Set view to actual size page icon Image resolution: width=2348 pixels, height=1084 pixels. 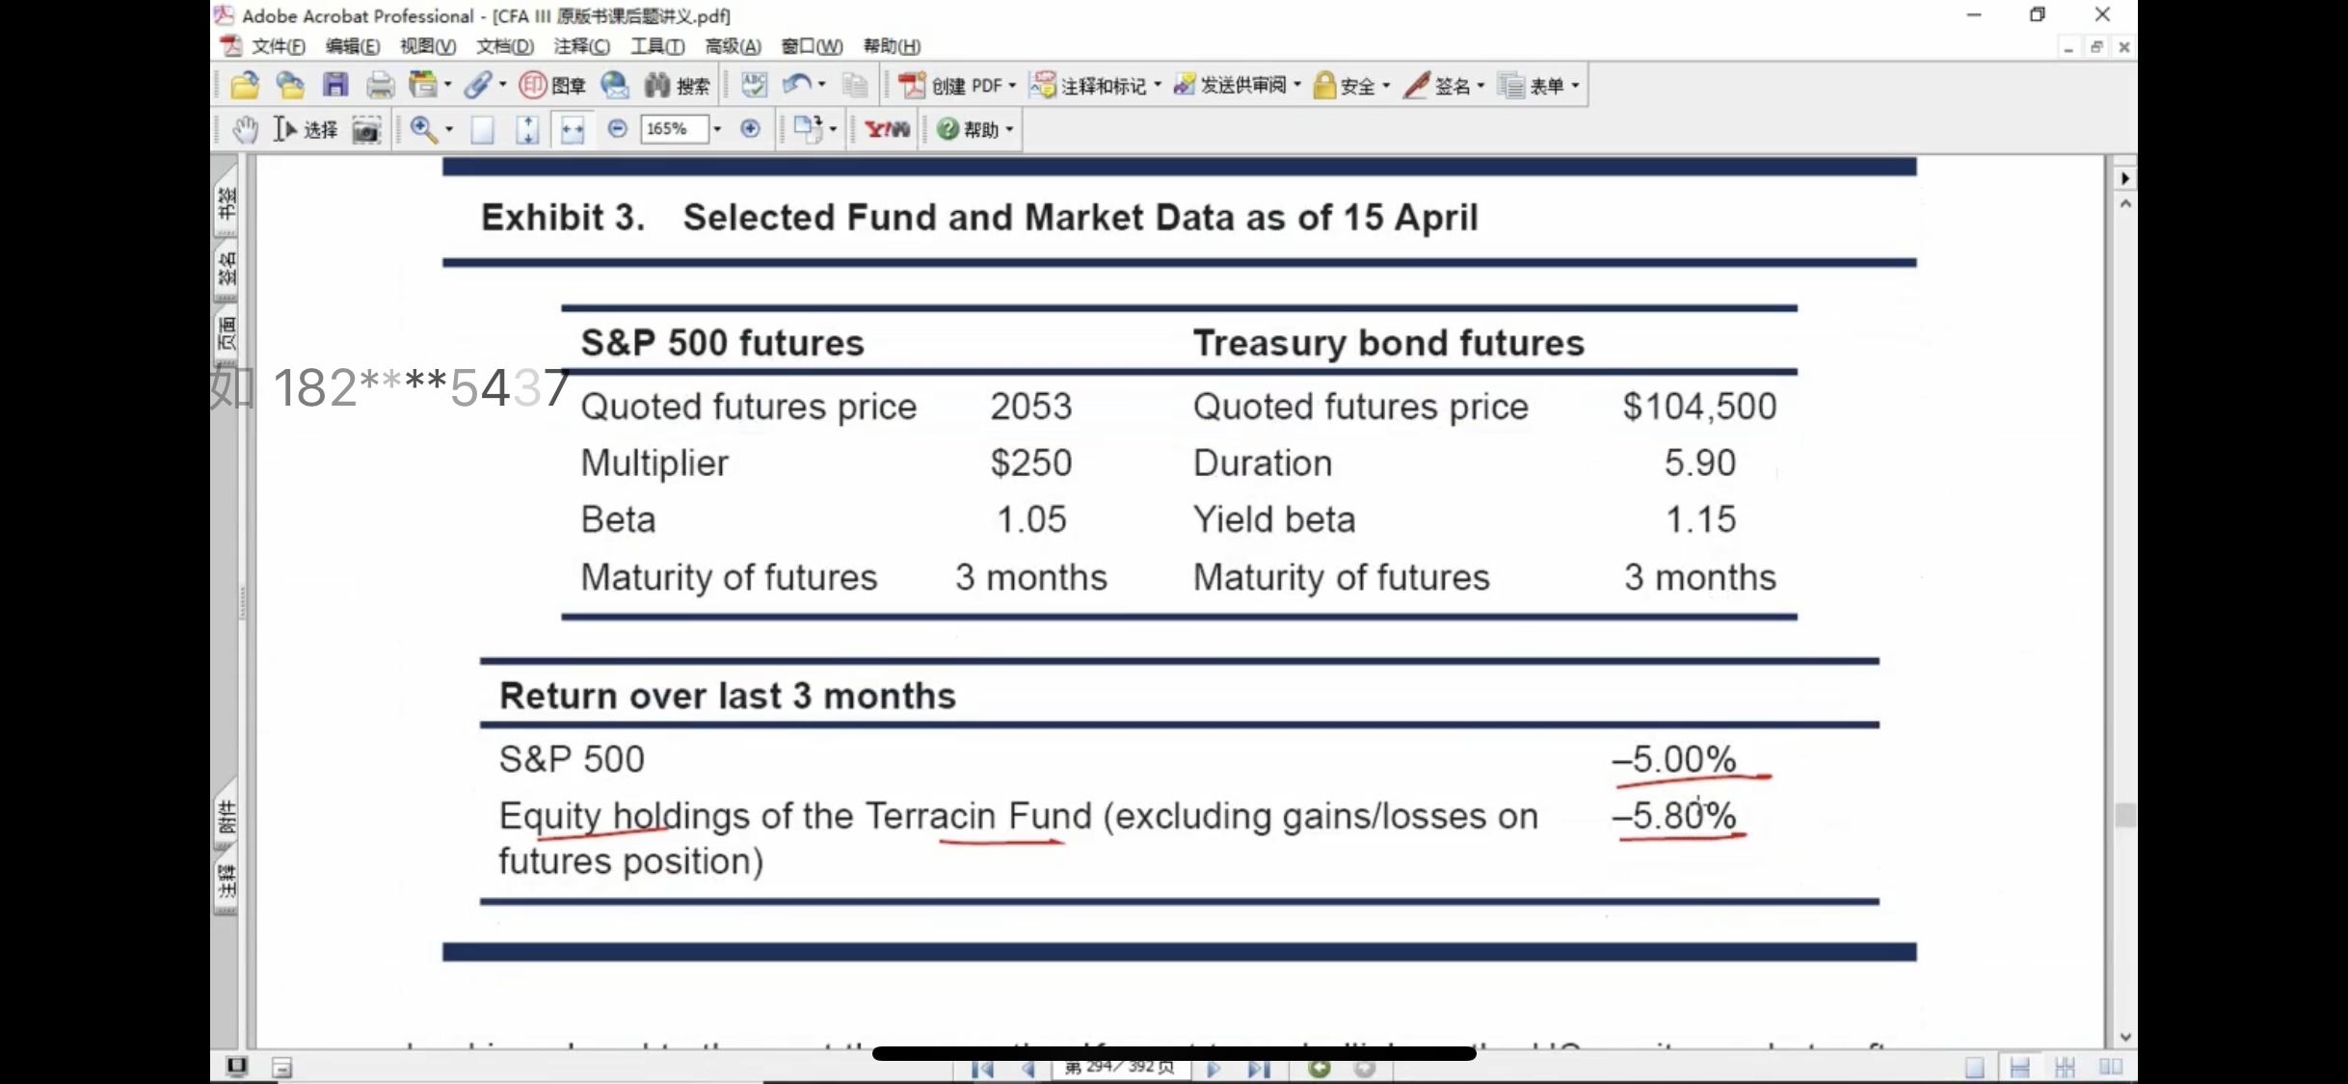[482, 129]
